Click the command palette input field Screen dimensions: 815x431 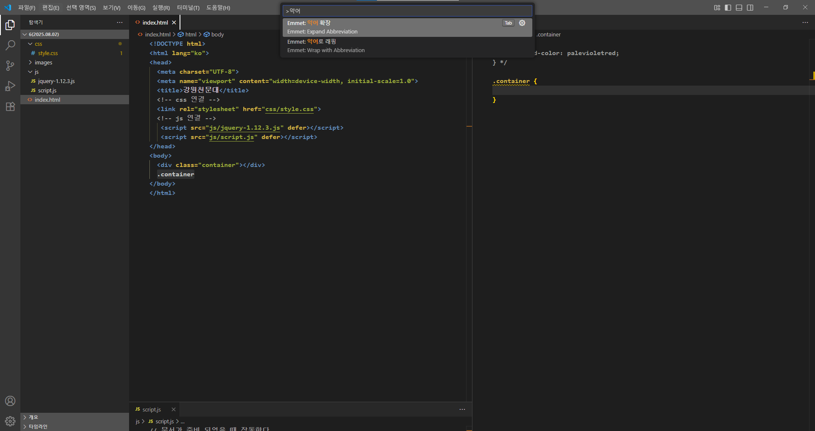tap(407, 11)
